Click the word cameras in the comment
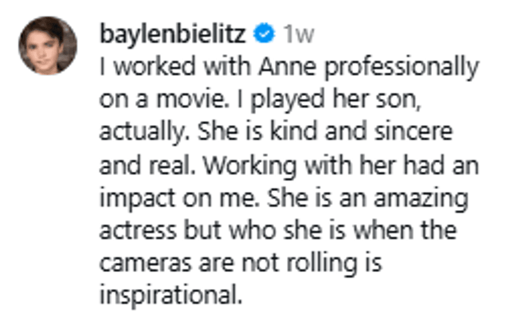This screenshot has width=512, height=326. tap(140, 263)
